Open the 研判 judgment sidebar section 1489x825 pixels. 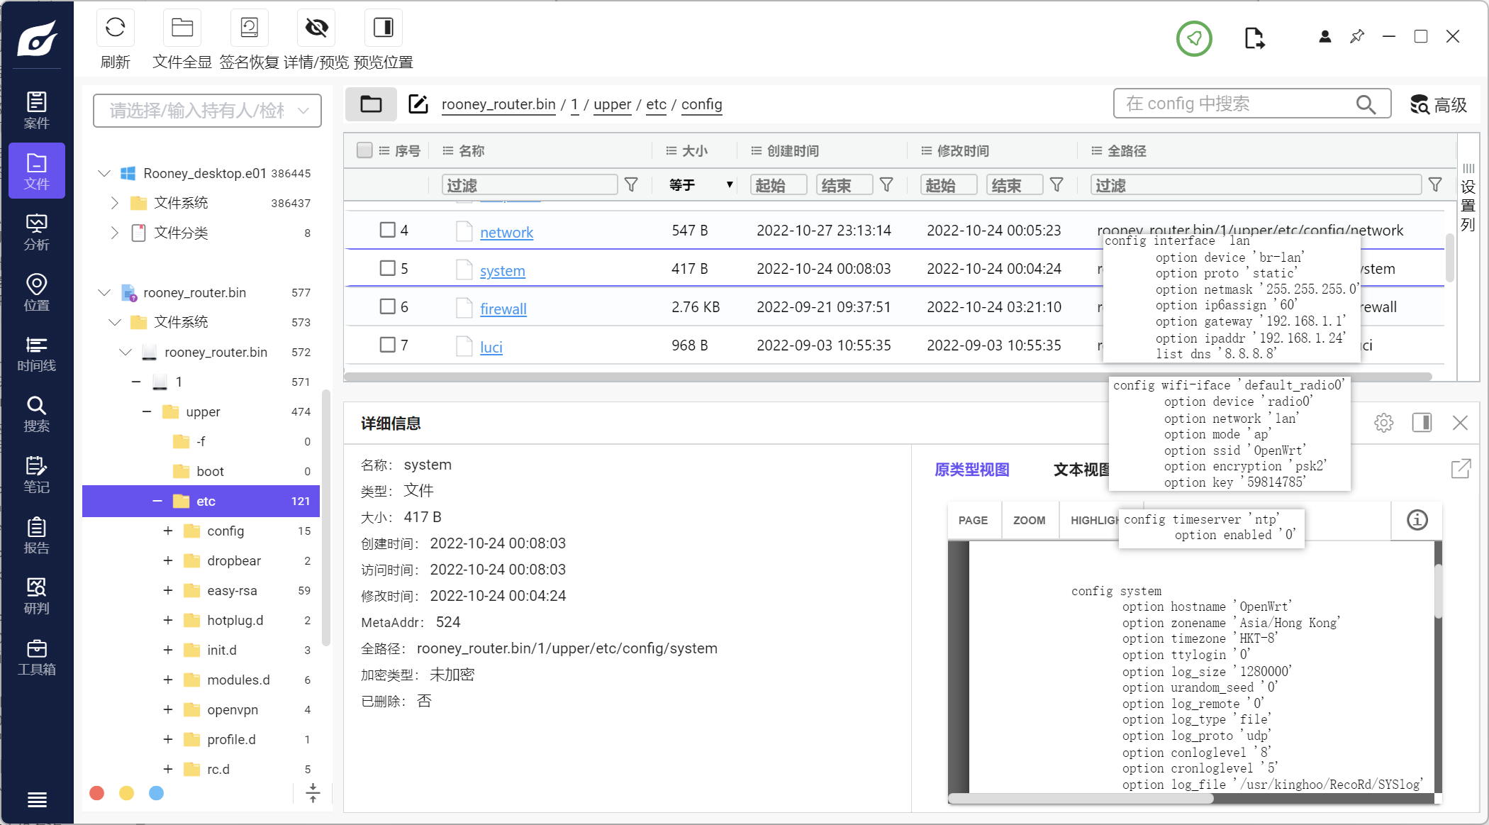coord(37,595)
